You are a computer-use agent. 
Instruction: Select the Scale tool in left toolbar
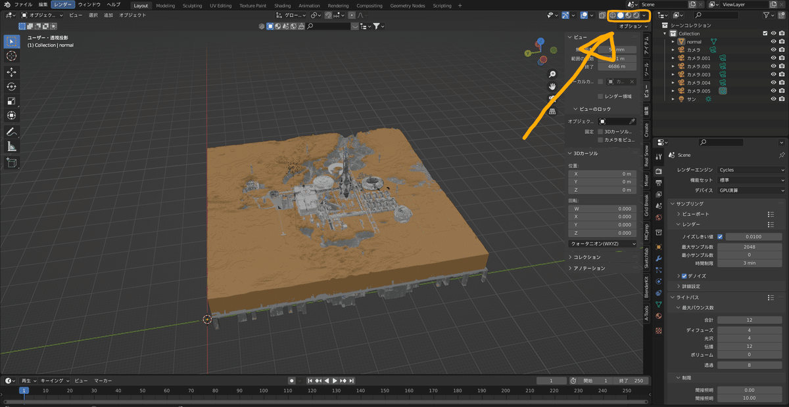(11, 101)
